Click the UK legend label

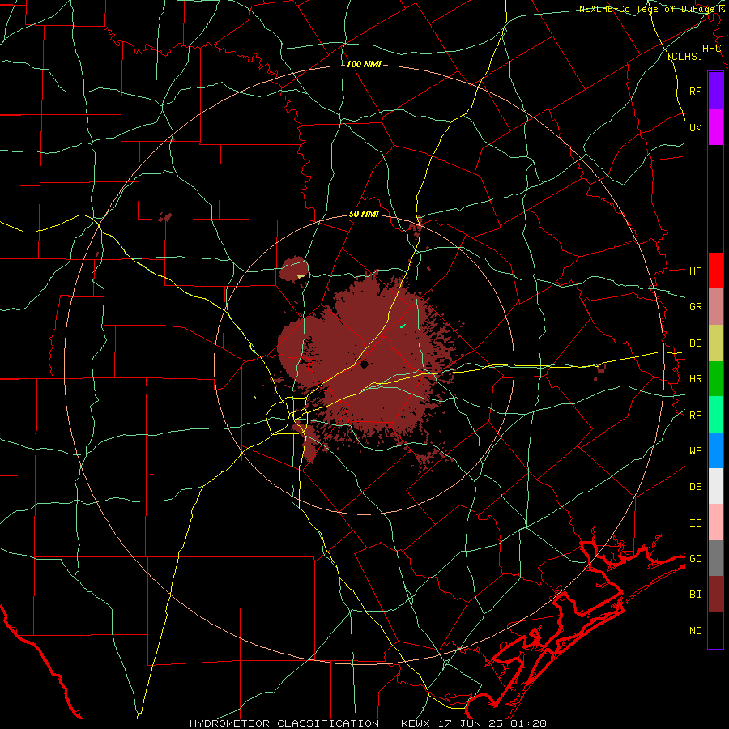tap(695, 127)
